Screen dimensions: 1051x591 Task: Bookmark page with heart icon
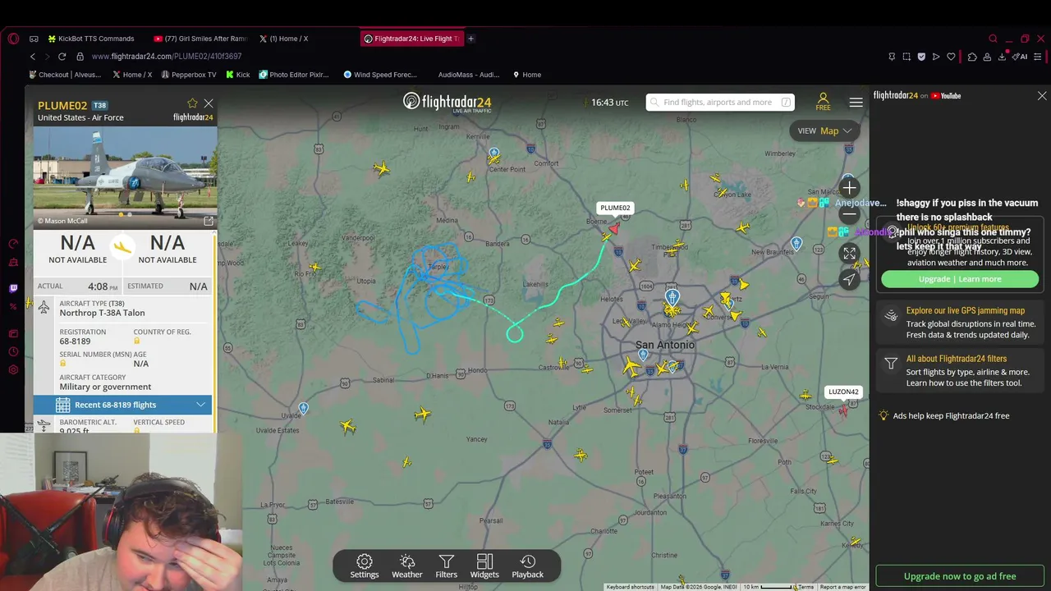pos(951,57)
